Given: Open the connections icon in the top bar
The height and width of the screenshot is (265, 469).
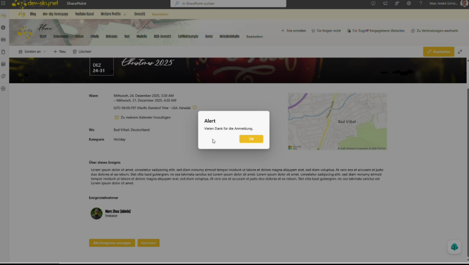Looking at the screenshot, I should click(397, 3).
